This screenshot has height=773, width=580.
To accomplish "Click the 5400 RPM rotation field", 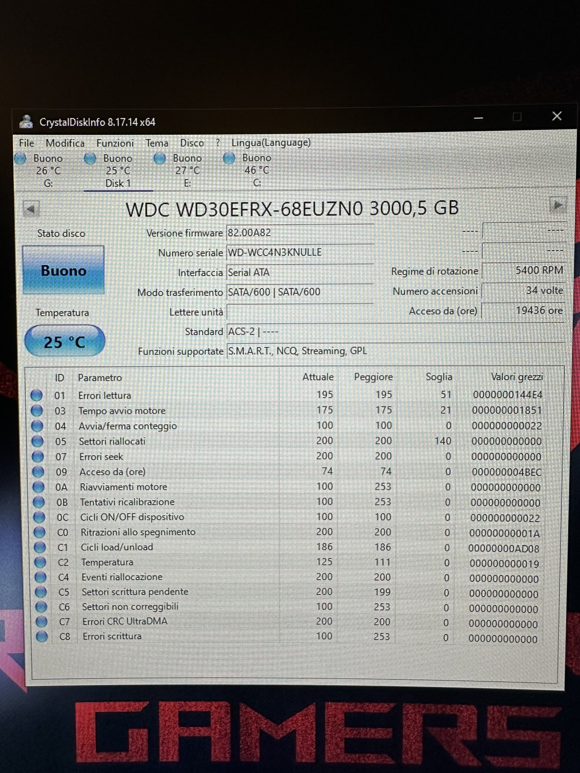I will [x=523, y=271].
